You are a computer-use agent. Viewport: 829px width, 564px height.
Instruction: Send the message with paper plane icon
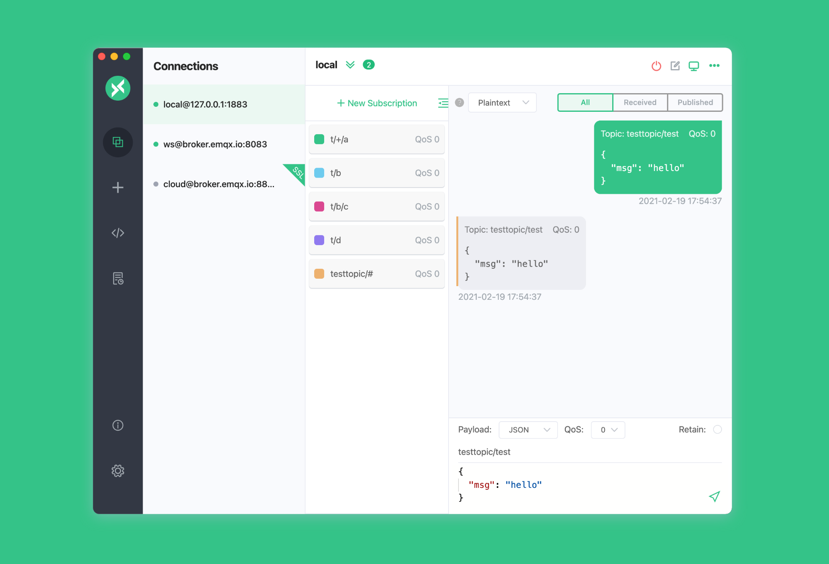point(714,497)
